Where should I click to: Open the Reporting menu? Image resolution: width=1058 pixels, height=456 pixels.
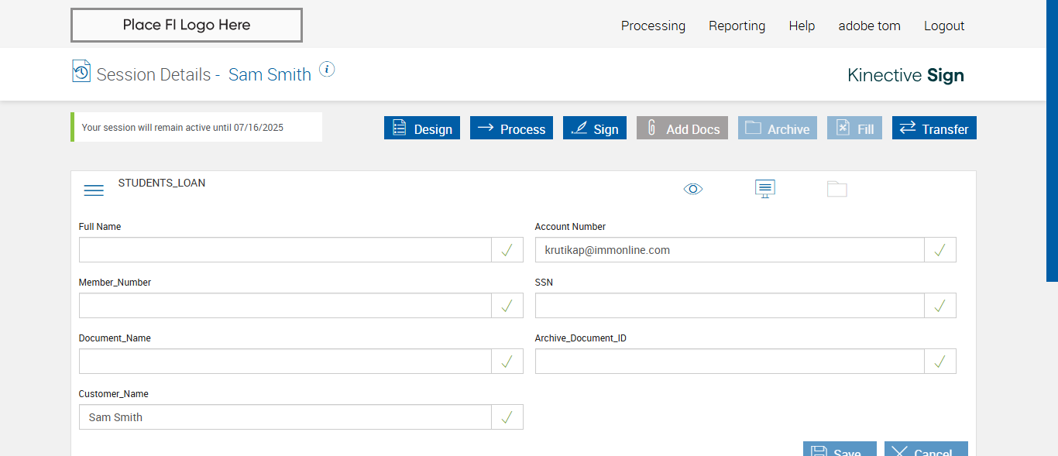pos(737,26)
